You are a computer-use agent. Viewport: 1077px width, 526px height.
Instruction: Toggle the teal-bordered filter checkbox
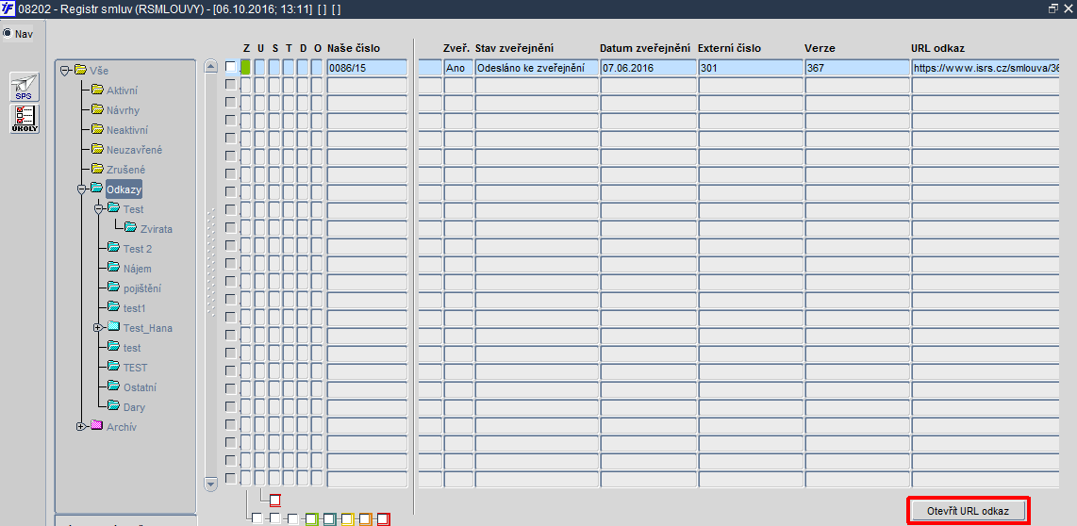tap(329, 518)
